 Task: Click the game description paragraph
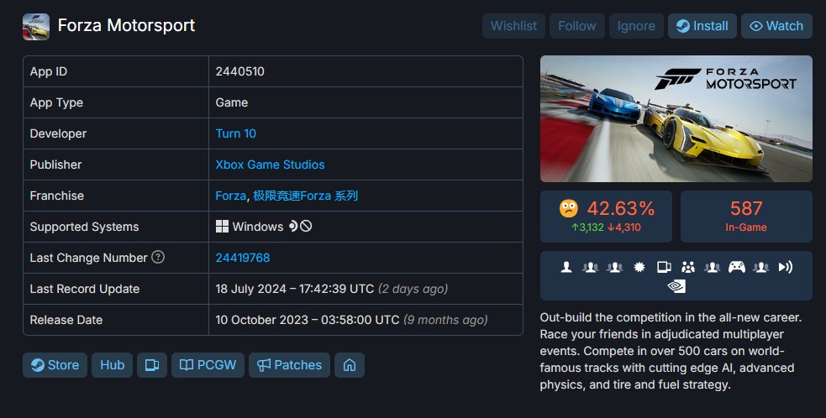click(x=670, y=351)
